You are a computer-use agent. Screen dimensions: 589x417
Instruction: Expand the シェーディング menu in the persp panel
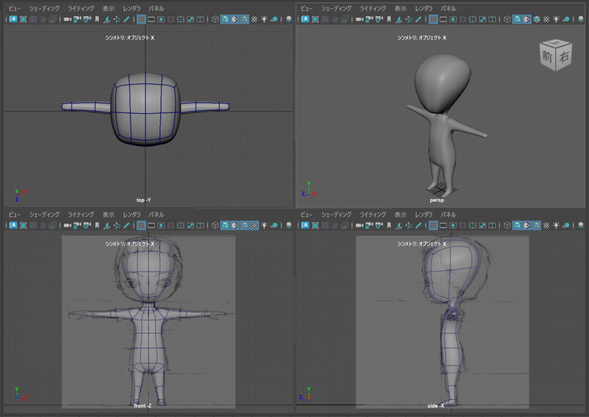[x=336, y=9]
